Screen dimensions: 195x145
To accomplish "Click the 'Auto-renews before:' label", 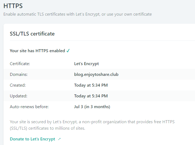I will [x=29, y=107].
